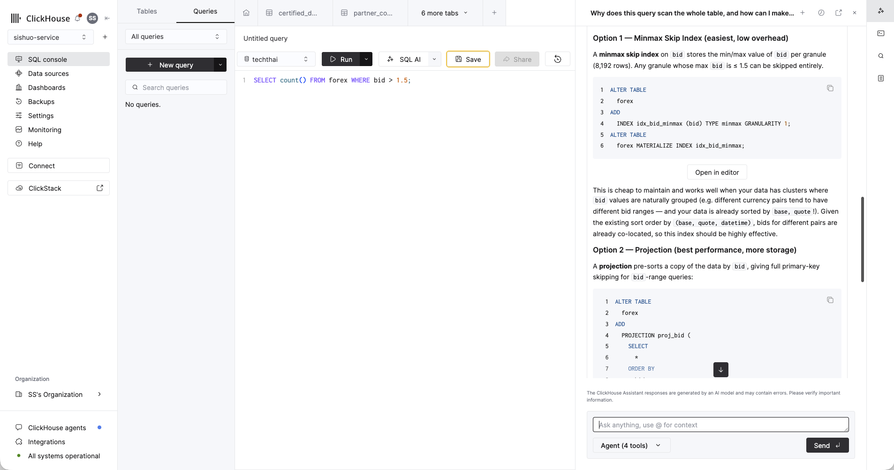This screenshot has width=894, height=470.
Task: Send the assistant message
Action: [827, 445]
